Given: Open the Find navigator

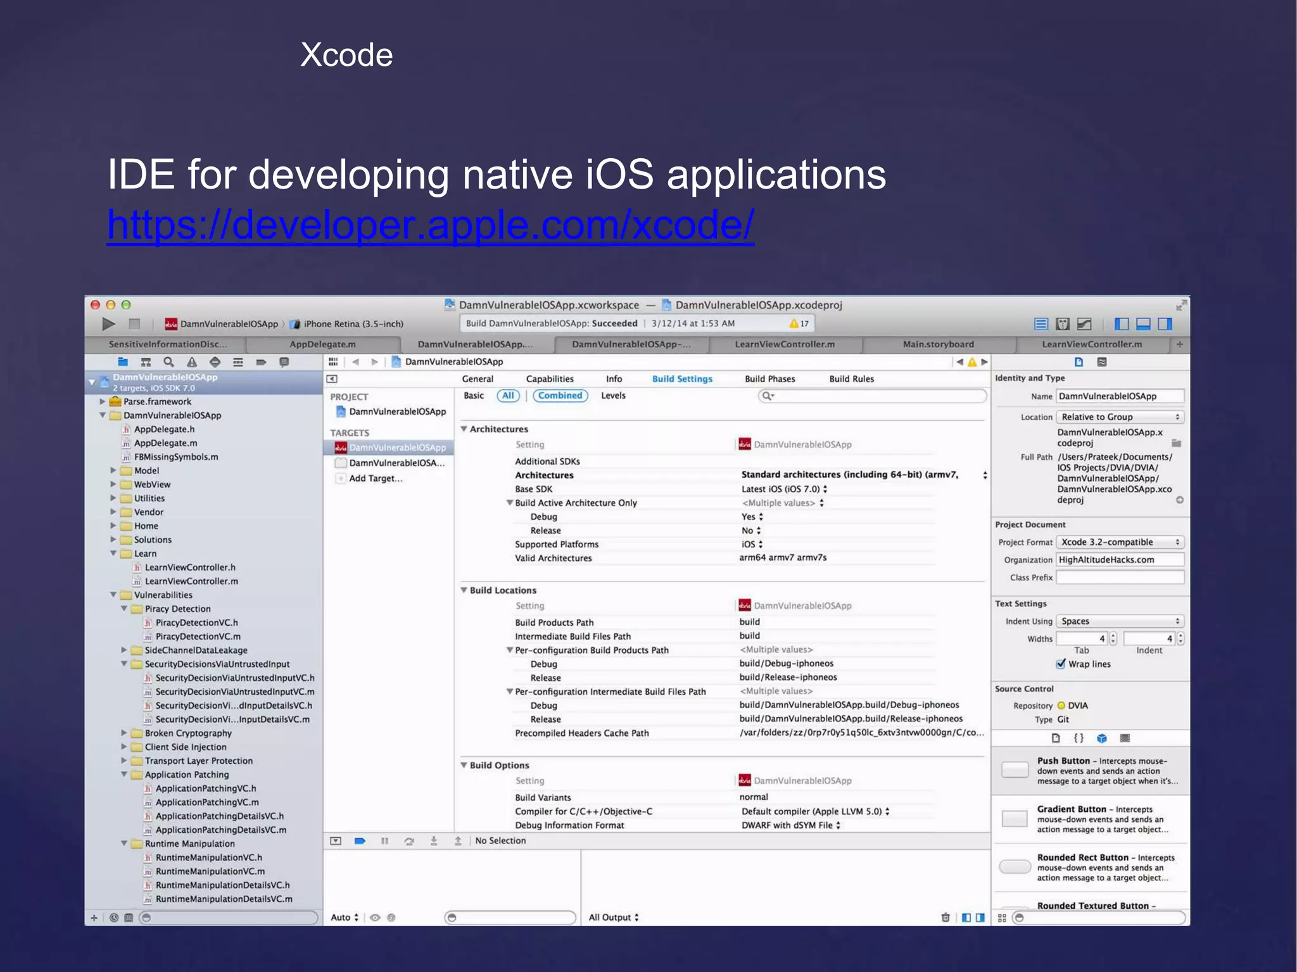Looking at the screenshot, I should click(x=168, y=362).
